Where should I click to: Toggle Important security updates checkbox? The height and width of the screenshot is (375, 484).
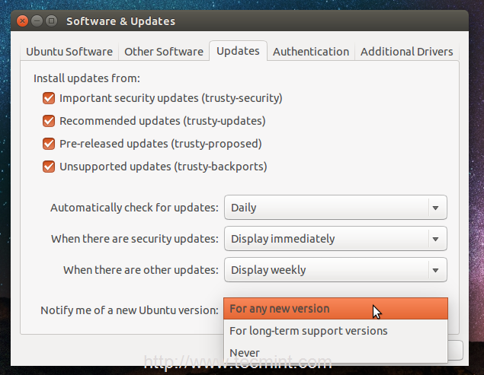coord(49,97)
